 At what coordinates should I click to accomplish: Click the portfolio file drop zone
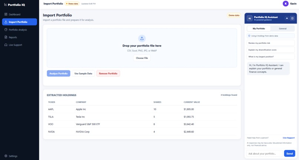142,48
